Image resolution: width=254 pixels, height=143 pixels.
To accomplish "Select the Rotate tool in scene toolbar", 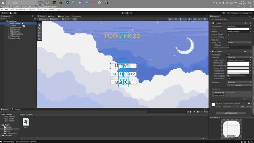I will click(40, 30).
